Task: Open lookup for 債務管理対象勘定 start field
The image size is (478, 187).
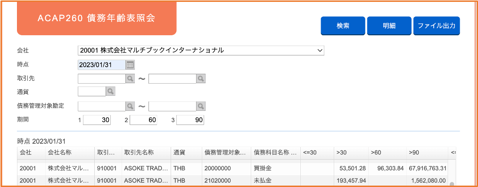Action: (x=130, y=106)
